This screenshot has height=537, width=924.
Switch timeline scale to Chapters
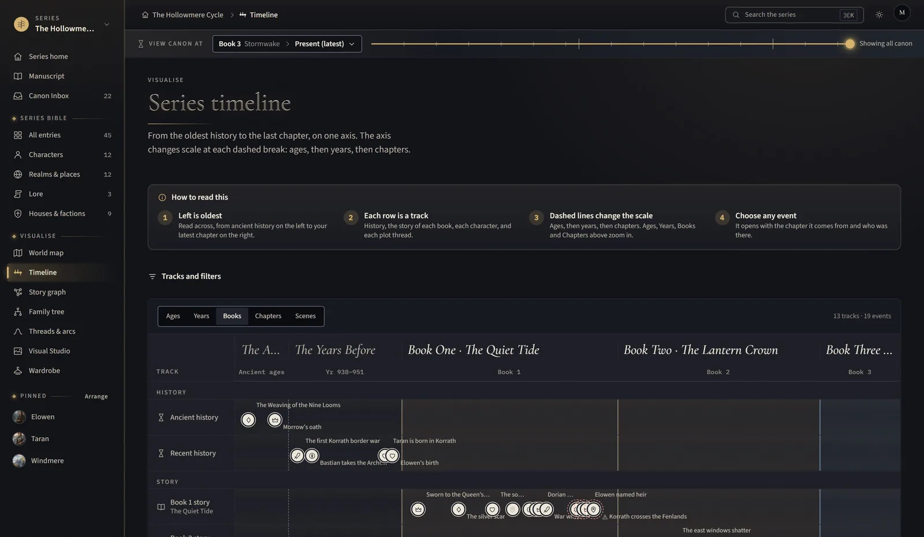(x=268, y=316)
